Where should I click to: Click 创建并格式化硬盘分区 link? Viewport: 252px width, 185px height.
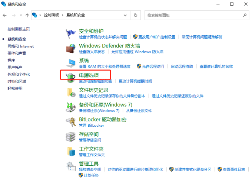point(193,170)
